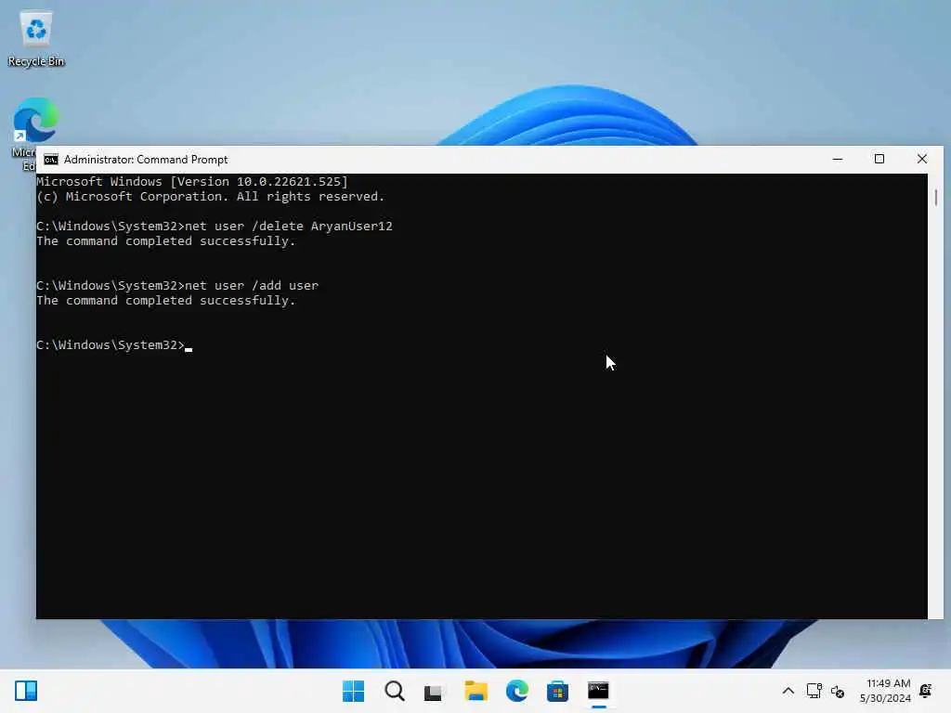Open the clock and date flyout
Viewport: 951px width, 713px height.
pyautogui.click(x=885, y=691)
